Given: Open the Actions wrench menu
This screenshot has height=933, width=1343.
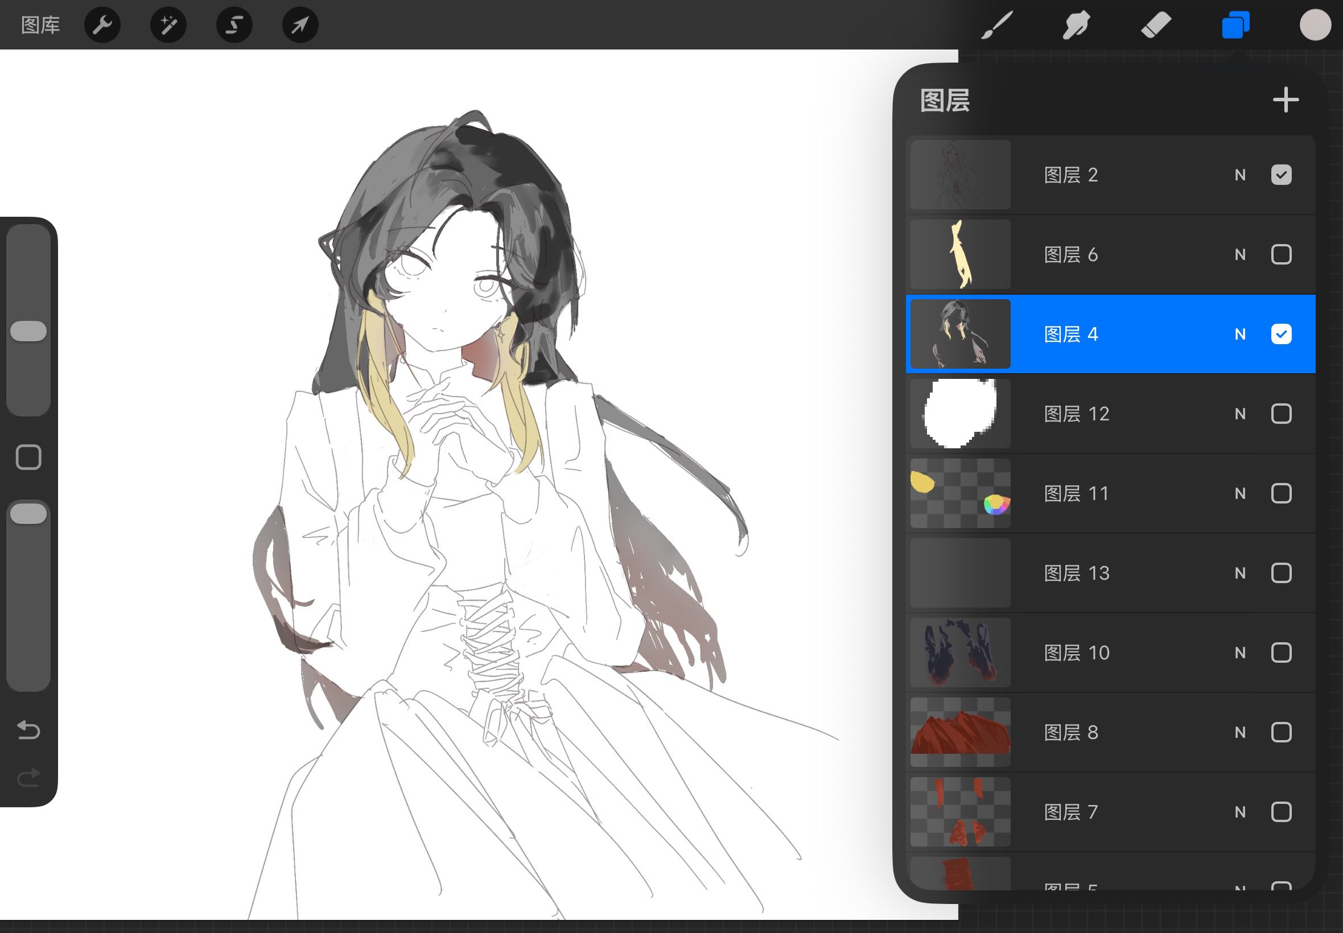Looking at the screenshot, I should pos(102,25).
